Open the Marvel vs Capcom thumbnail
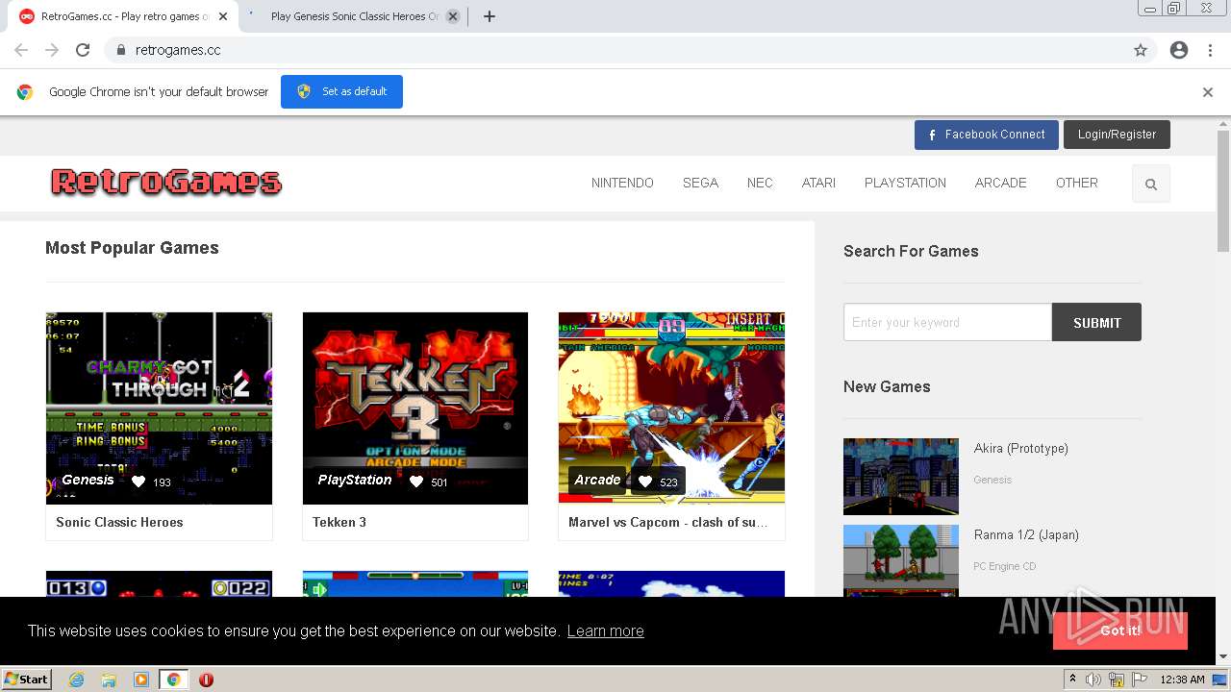Image resolution: width=1231 pixels, height=692 pixels. pyautogui.click(x=671, y=408)
